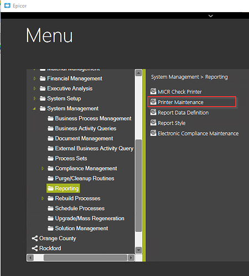Click the tree scroll up arrow

tap(139, 73)
